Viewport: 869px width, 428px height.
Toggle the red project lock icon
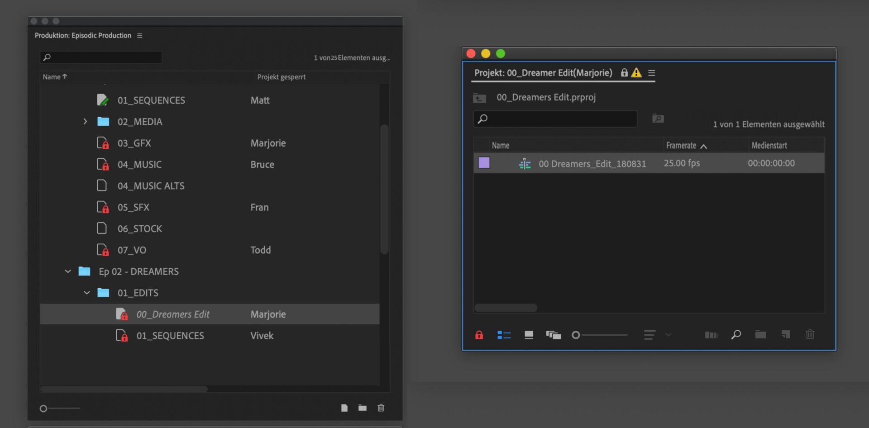[479, 335]
